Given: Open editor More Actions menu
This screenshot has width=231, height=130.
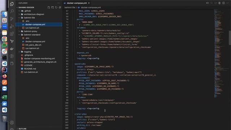Looking at the screenshot, I should pyautogui.click(x=228, y=3).
